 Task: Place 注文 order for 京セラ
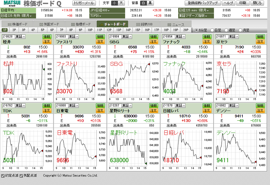260,42
